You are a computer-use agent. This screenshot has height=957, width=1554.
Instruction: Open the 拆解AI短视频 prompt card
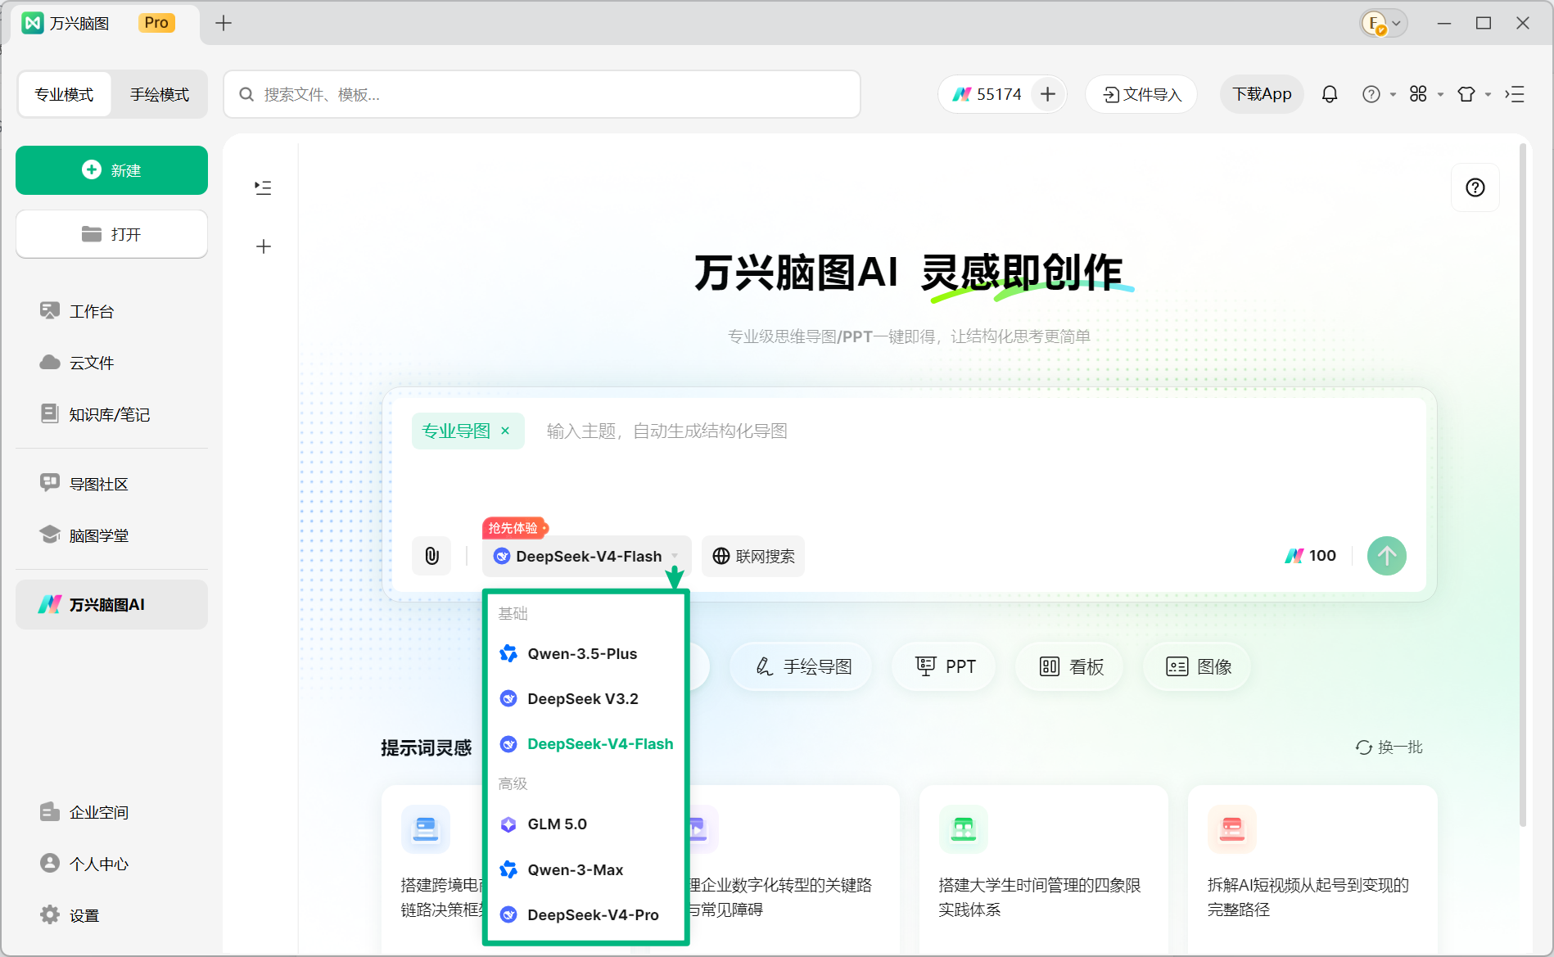[x=1312, y=869]
